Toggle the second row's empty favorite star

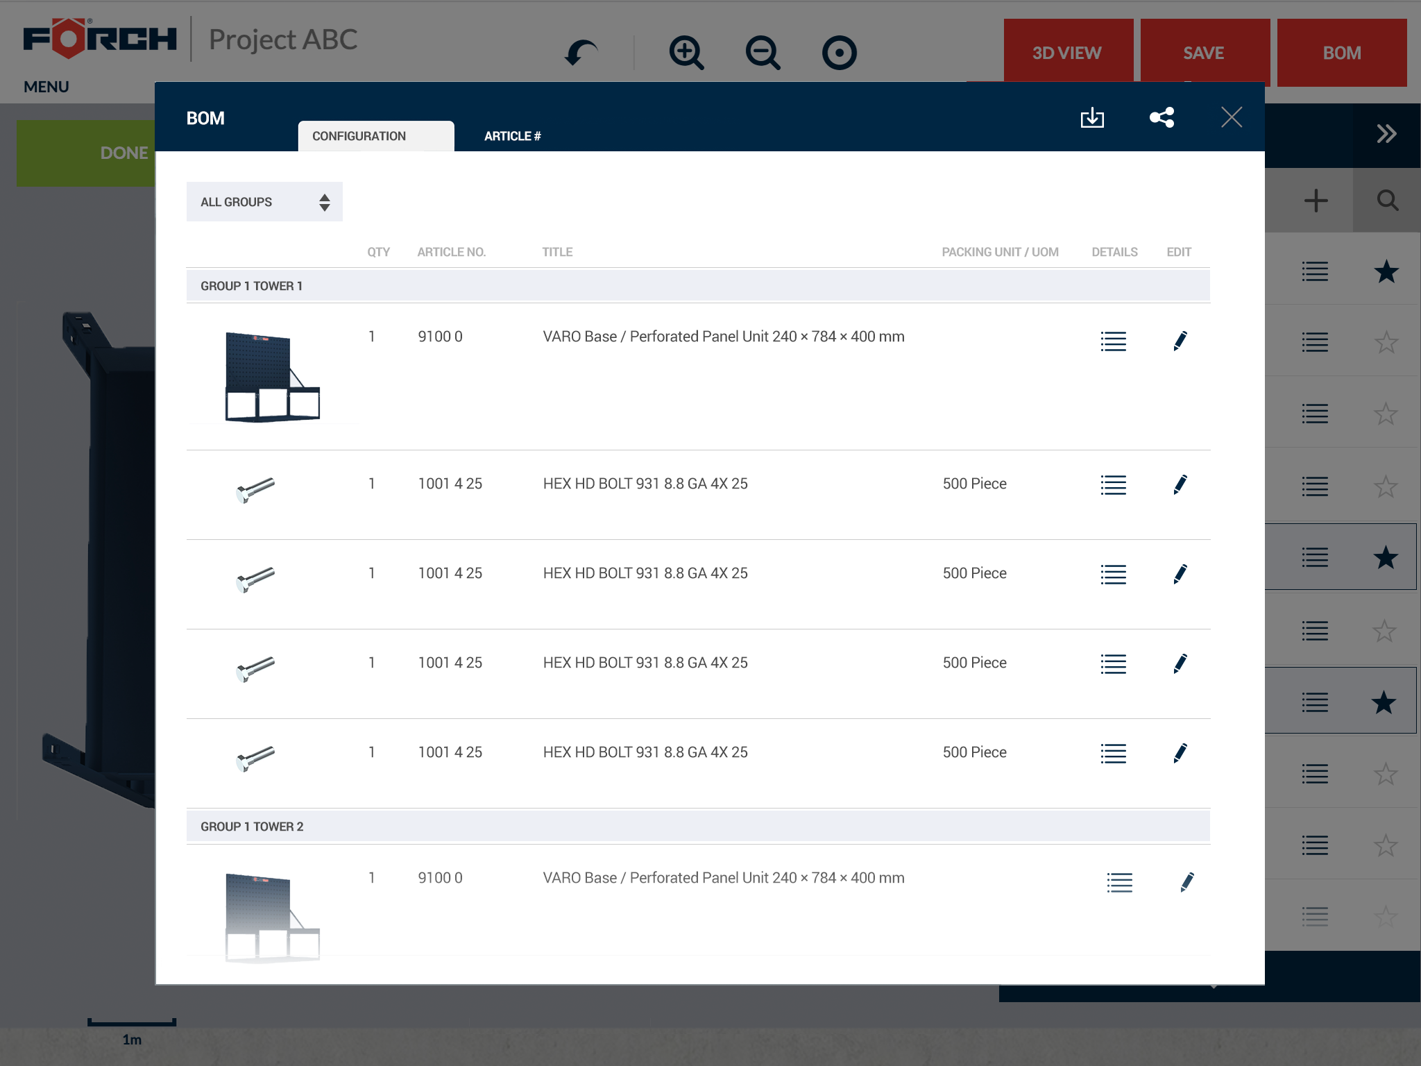(x=1386, y=342)
